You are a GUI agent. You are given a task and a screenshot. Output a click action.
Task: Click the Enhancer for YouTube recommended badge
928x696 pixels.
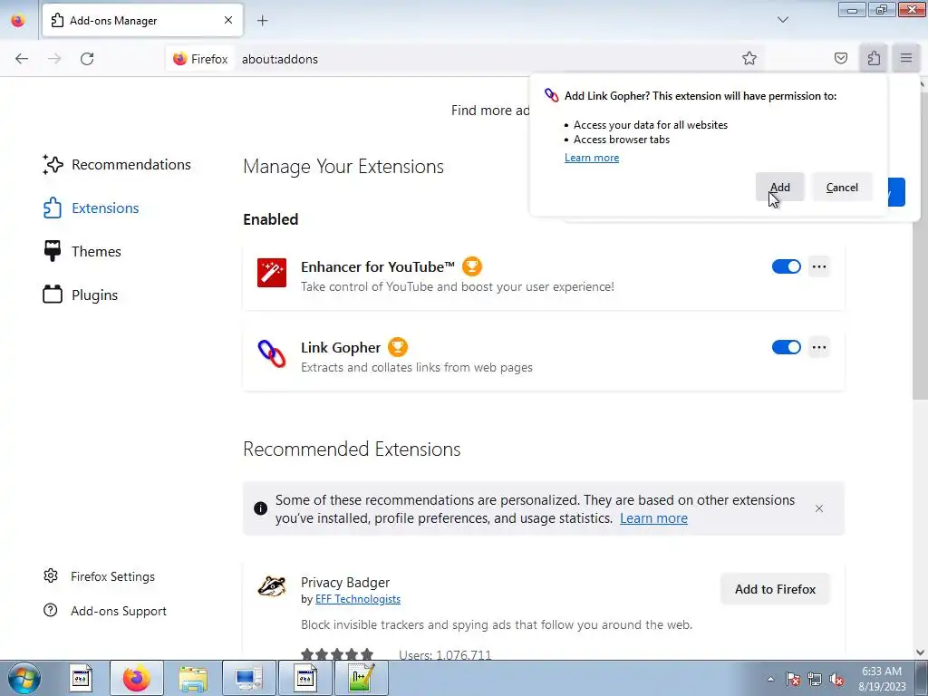pyautogui.click(x=471, y=266)
